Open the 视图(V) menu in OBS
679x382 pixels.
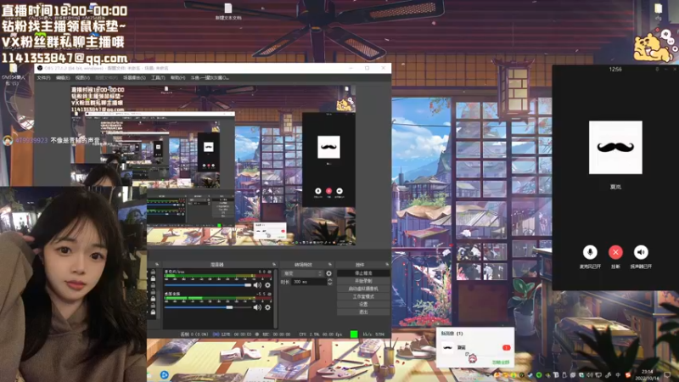pos(82,77)
